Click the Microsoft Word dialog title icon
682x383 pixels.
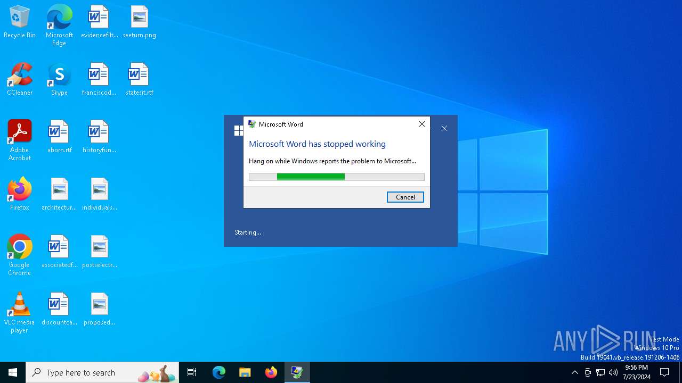[252, 124]
